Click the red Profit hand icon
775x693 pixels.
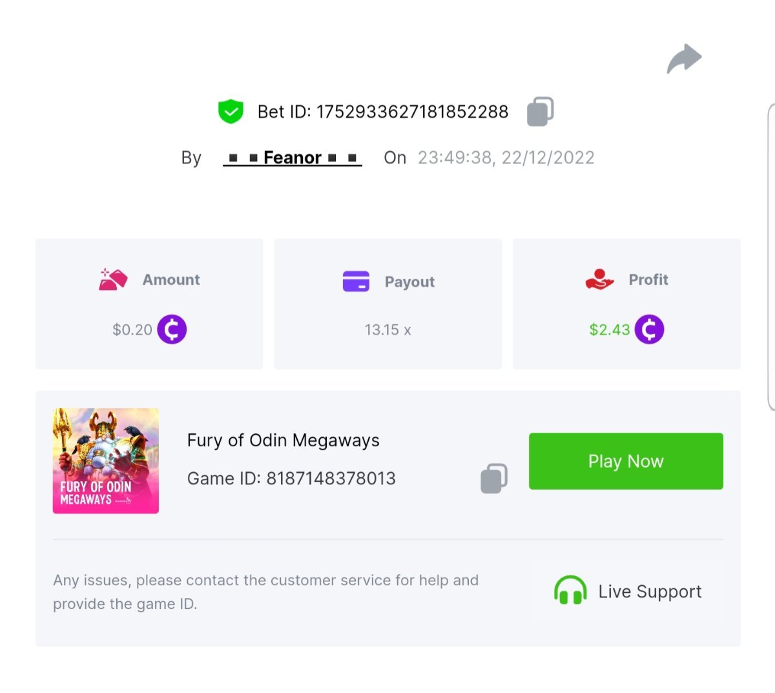coord(599,280)
